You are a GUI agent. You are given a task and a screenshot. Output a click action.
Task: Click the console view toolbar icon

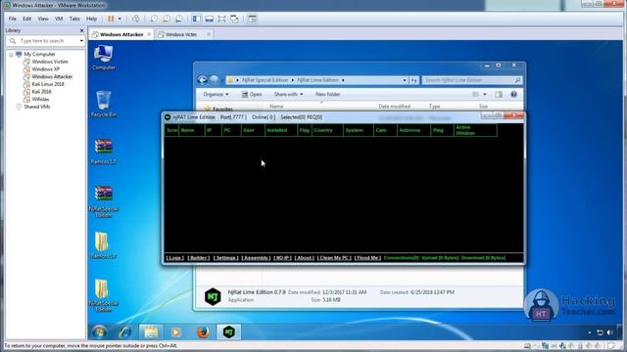pos(253,19)
